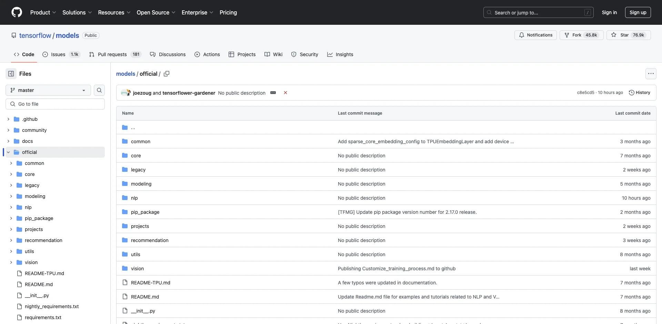The image size is (662, 324).
Task: Switch to the Code tab
Action: point(24,54)
